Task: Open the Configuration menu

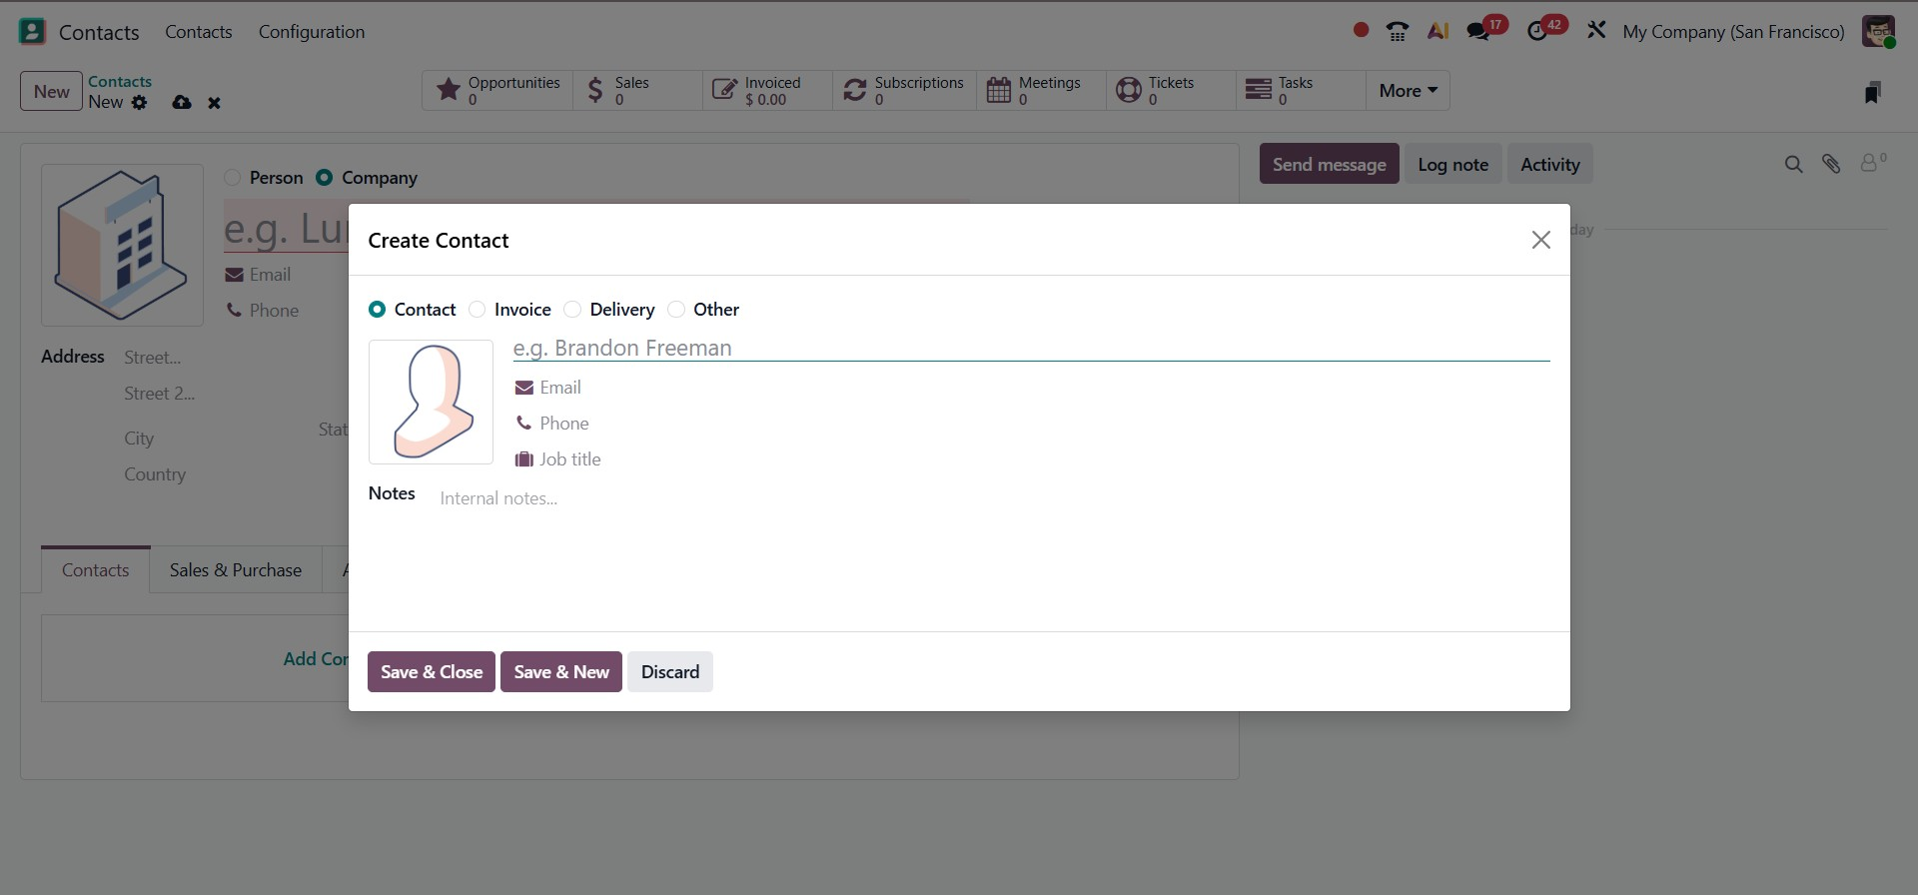Action: 312,32
